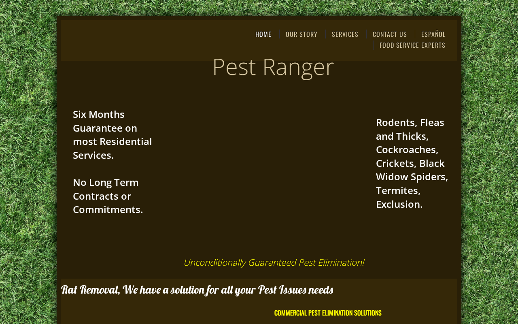Click the No Long Term Contracts paragraph
The image size is (518, 324).
(x=108, y=196)
